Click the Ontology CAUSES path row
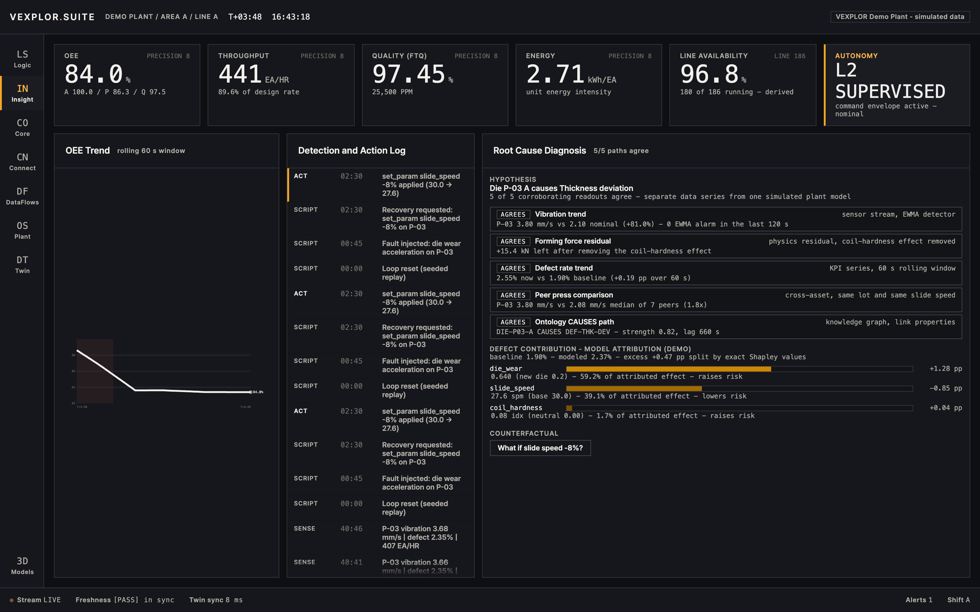The width and height of the screenshot is (980, 612). click(726, 327)
